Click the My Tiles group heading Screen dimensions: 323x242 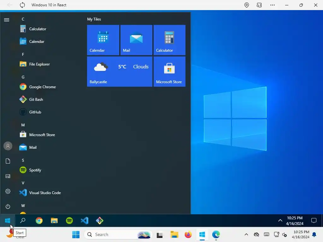(94, 19)
